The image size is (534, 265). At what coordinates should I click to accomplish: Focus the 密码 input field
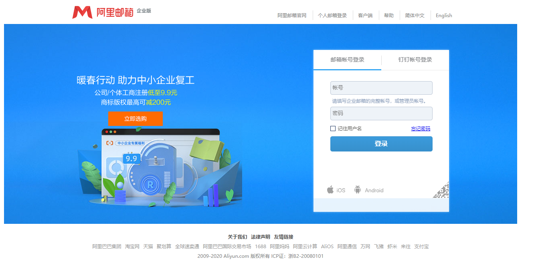click(x=381, y=114)
